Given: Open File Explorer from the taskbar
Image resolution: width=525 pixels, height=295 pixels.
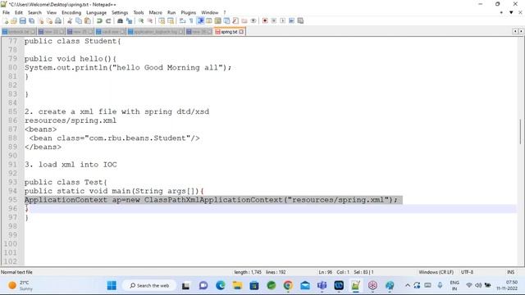Looking at the screenshot, I should [237, 285].
